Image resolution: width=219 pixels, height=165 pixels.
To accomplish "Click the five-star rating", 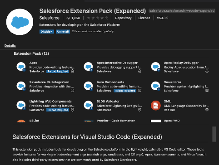I will (98, 18).
